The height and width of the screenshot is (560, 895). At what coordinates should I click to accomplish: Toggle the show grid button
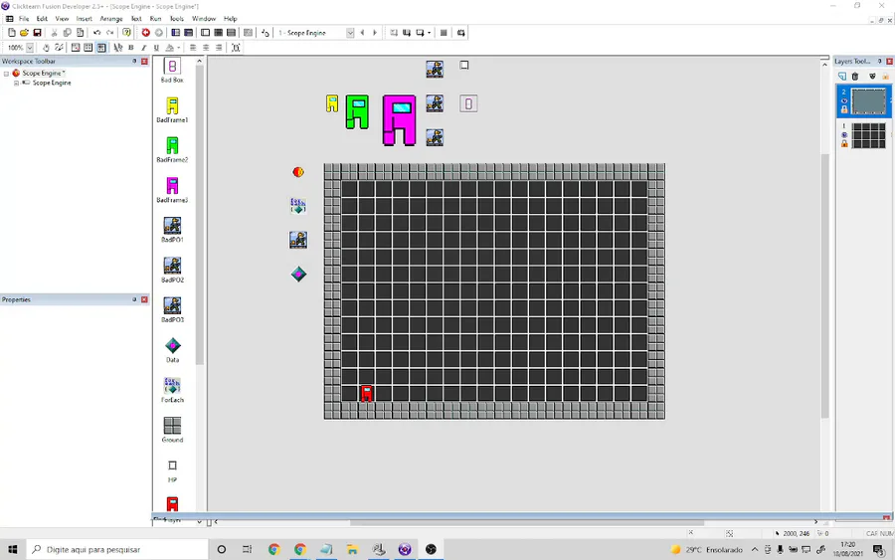coord(88,48)
